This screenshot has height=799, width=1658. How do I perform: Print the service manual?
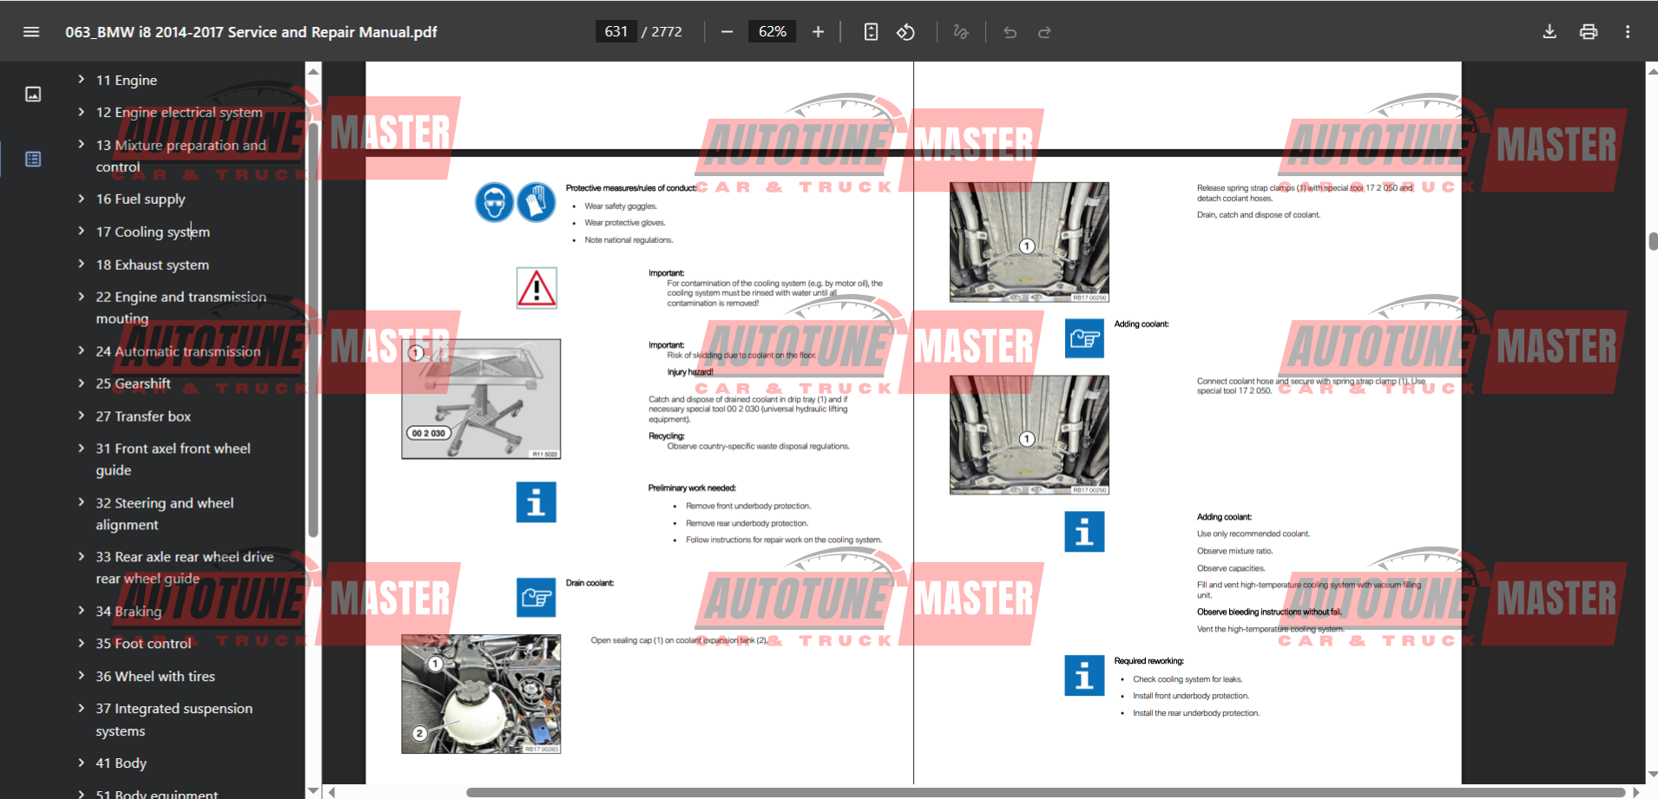pos(1589,32)
